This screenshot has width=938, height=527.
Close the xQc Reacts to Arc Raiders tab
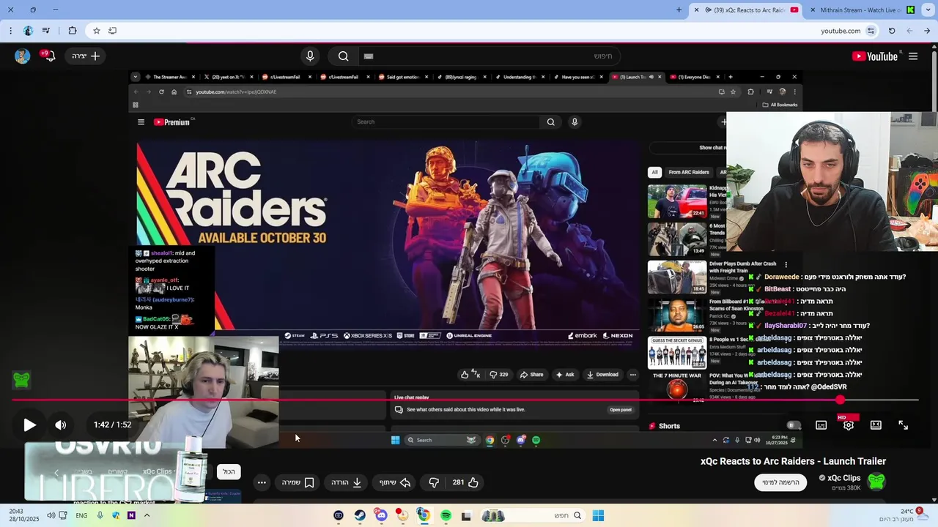(697, 10)
